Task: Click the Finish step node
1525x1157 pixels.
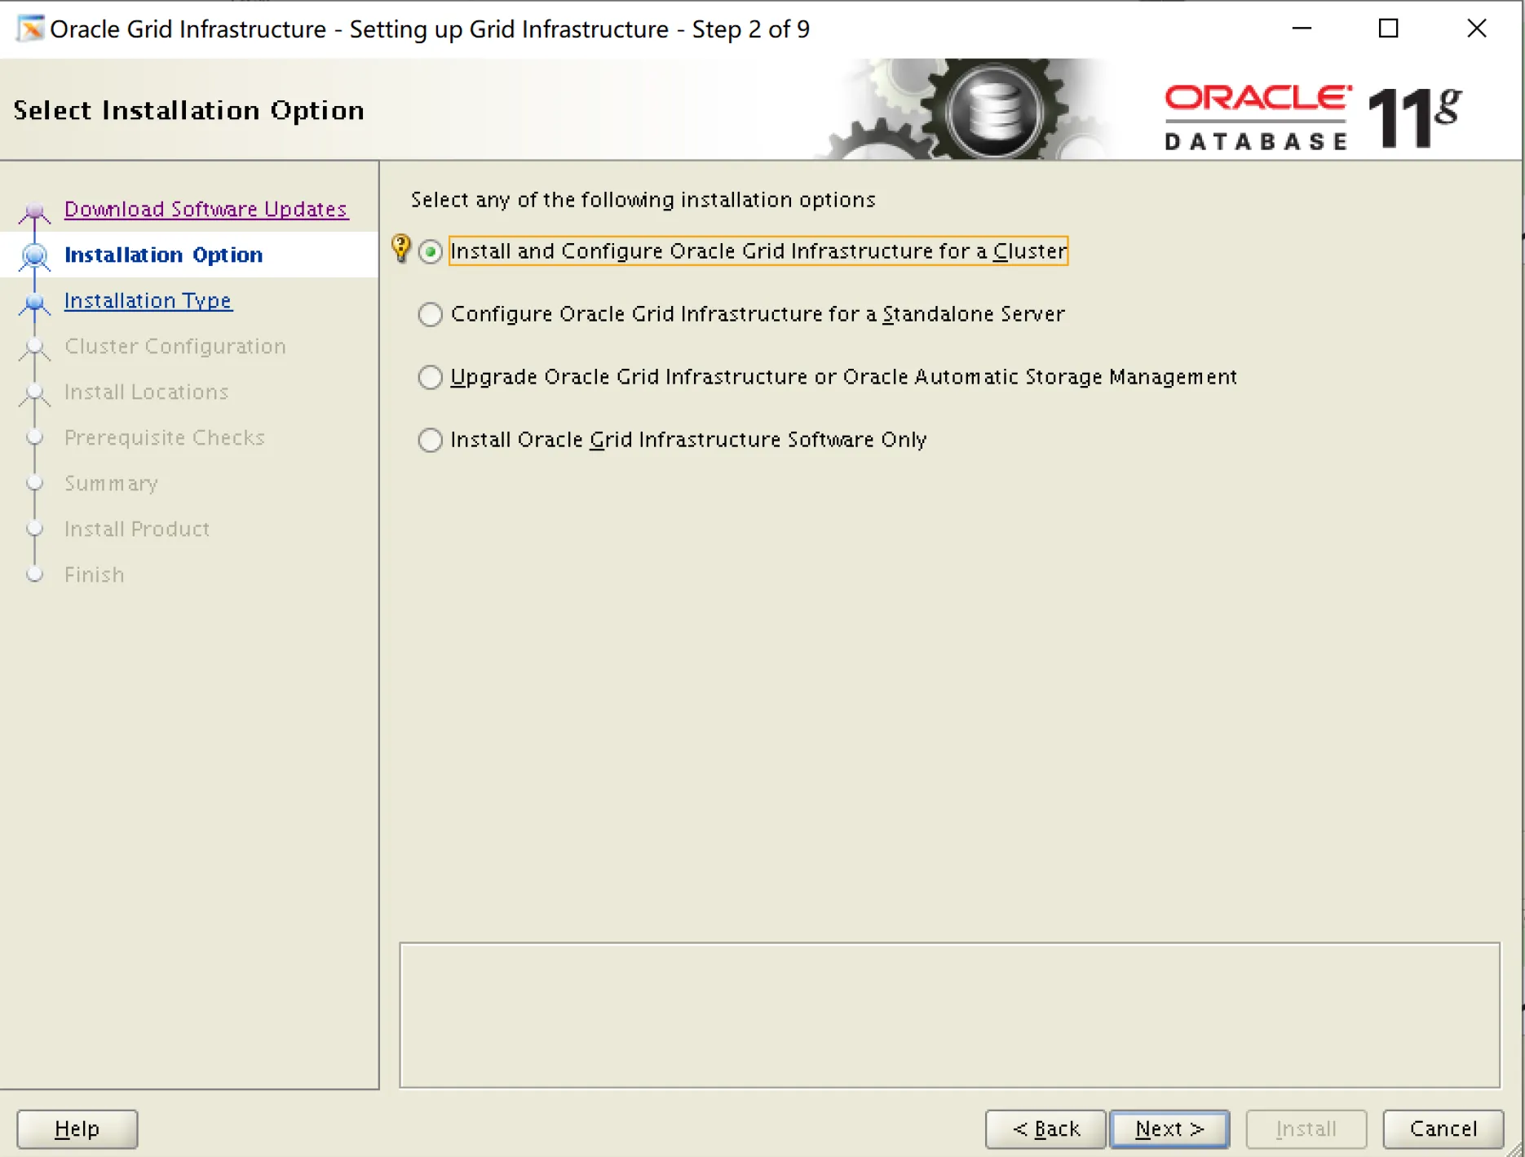Action: click(34, 574)
